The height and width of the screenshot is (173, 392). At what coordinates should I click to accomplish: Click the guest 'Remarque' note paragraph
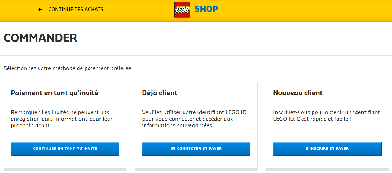[x=62, y=119]
